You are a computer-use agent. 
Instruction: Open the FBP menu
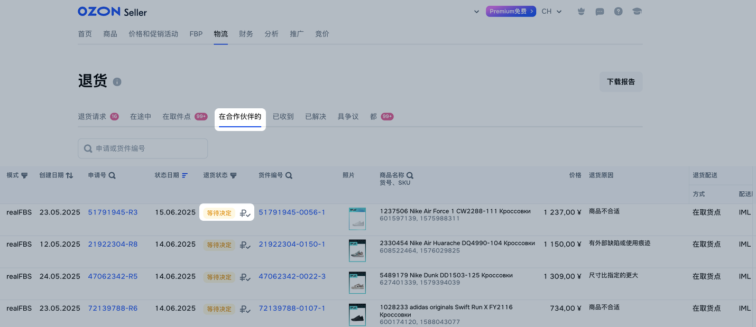point(196,34)
